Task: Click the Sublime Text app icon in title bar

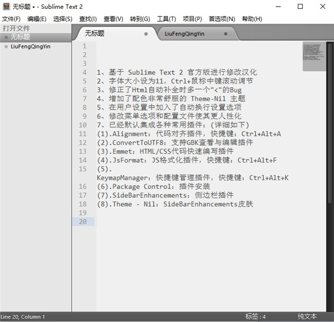Action: point(6,7)
